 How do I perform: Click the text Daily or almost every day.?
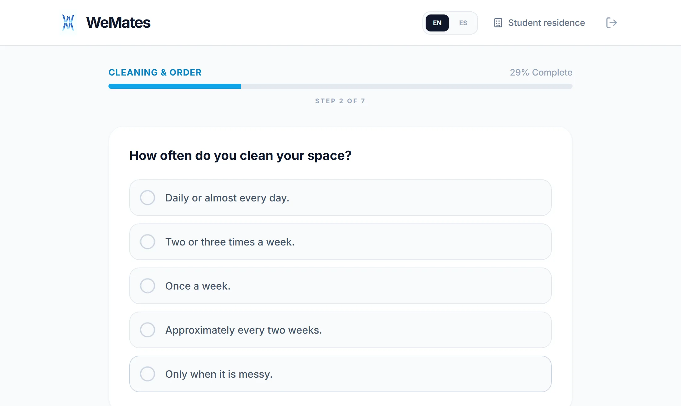227,198
